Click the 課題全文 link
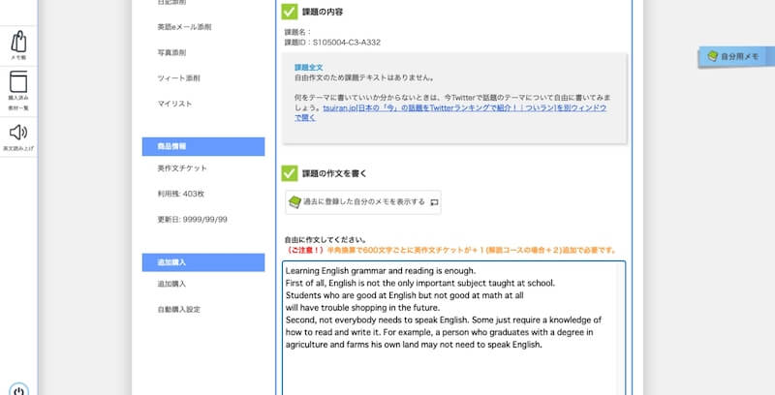Viewport: 775px width, 395px height. tap(308, 67)
